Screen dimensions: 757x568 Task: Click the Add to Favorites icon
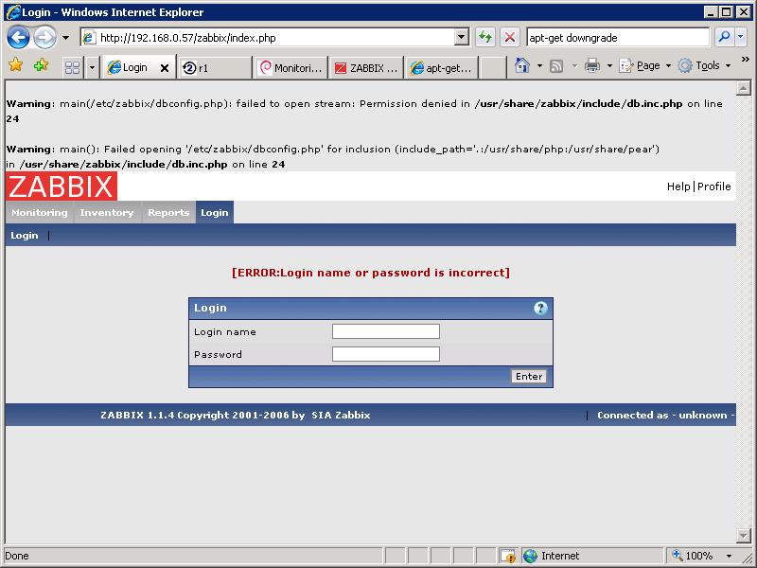[x=41, y=64]
